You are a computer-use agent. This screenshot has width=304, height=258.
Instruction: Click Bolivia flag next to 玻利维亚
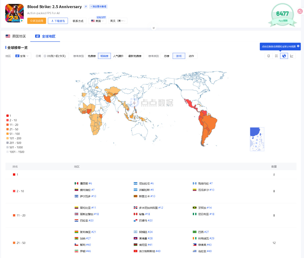(77, 232)
